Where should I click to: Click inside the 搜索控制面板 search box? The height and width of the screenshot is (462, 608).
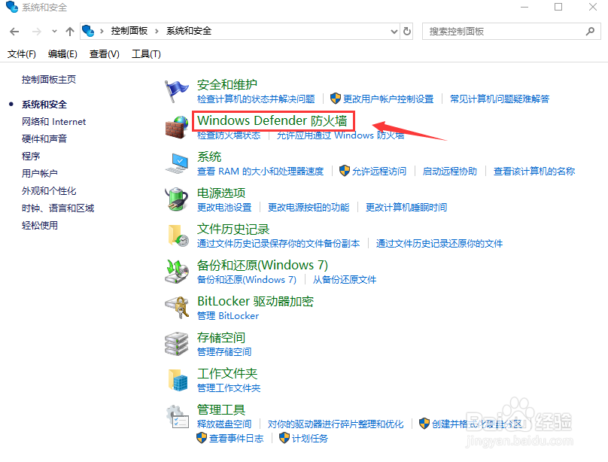504,31
